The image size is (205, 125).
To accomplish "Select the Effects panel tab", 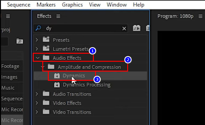I will pyautogui.click(x=44, y=16).
